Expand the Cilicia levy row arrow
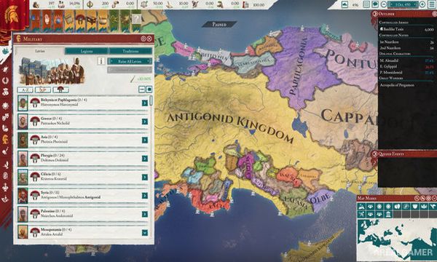 (145, 177)
